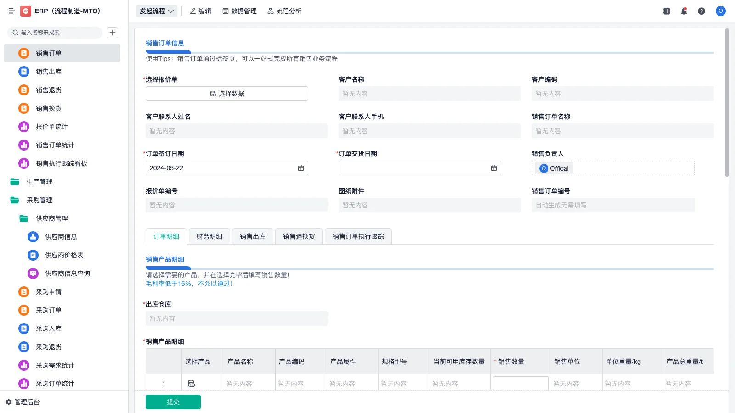Switch to the 销售订单执行跟踪 tab
Viewport: 735px width, 413px height.
tap(358, 236)
